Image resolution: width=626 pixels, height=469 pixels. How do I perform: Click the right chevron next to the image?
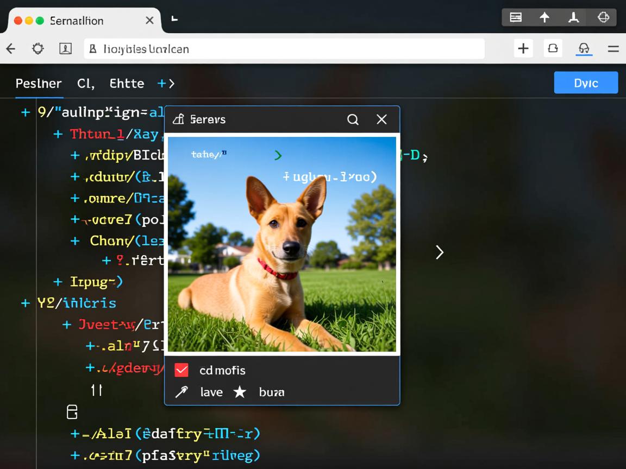coord(439,252)
